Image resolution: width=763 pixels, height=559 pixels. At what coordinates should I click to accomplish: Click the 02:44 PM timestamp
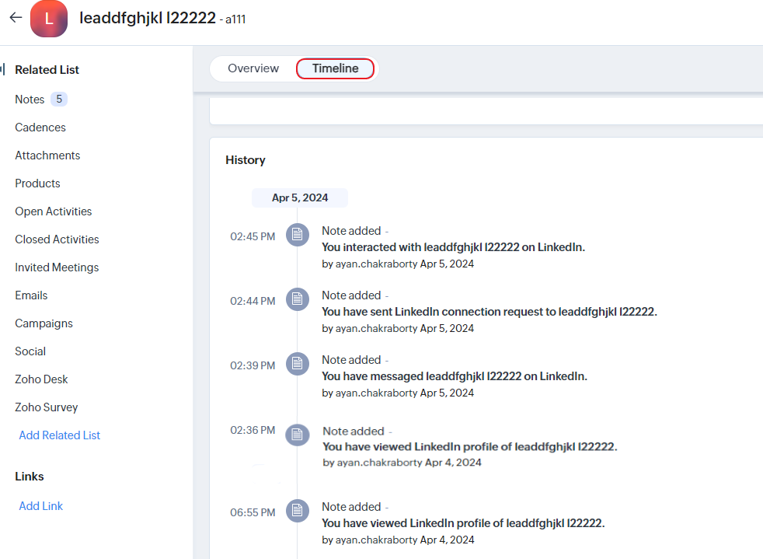tap(253, 301)
